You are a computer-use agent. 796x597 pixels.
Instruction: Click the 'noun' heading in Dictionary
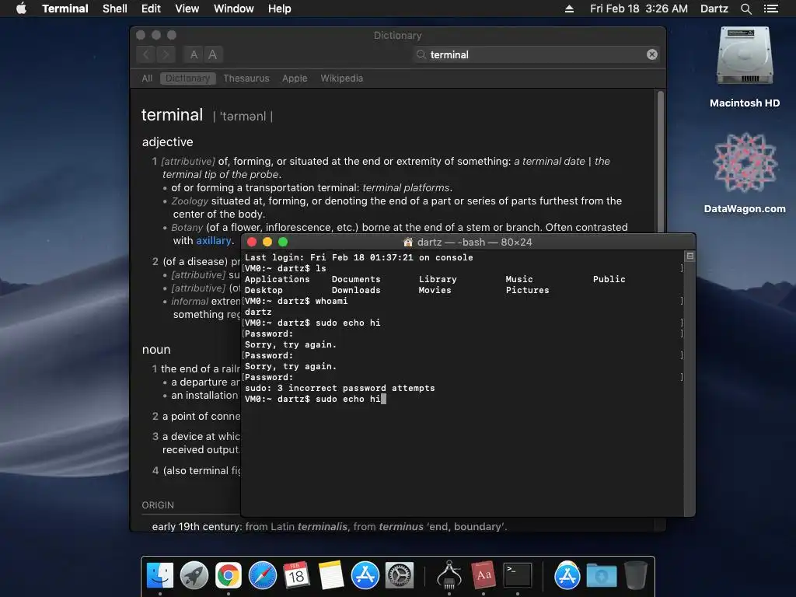pyautogui.click(x=156, y=350)
